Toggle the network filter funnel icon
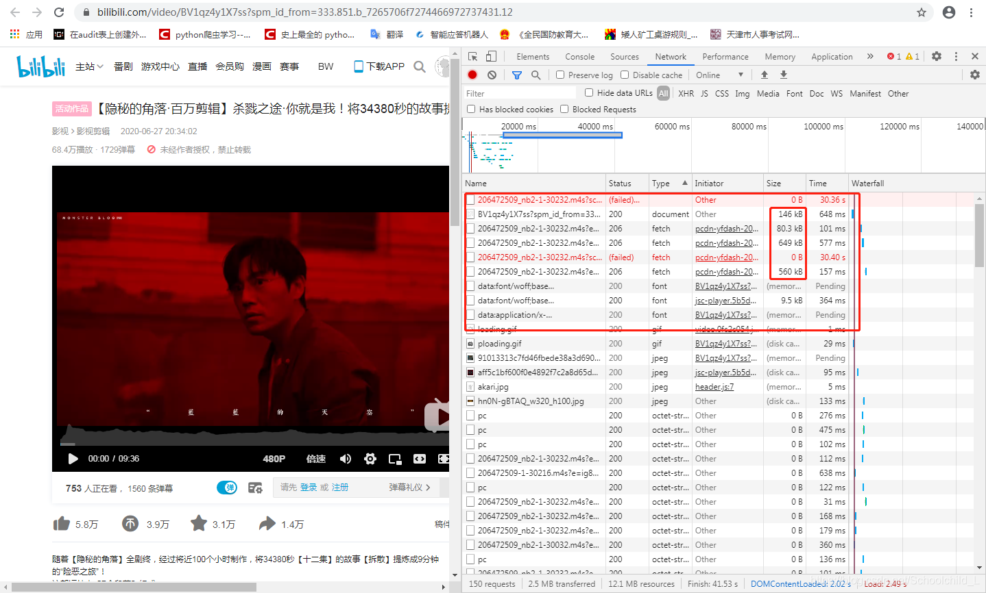This screenshot has height=593, width=986. click(x=517, y=75)
